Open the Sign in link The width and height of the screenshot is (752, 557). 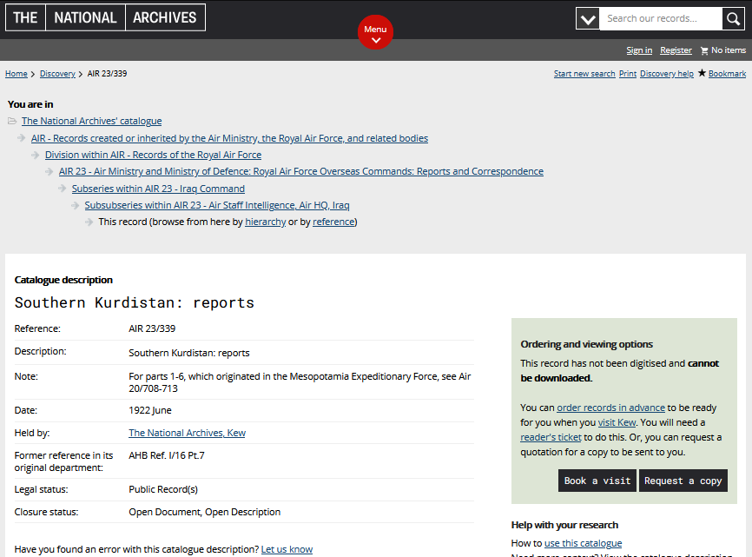639,50
